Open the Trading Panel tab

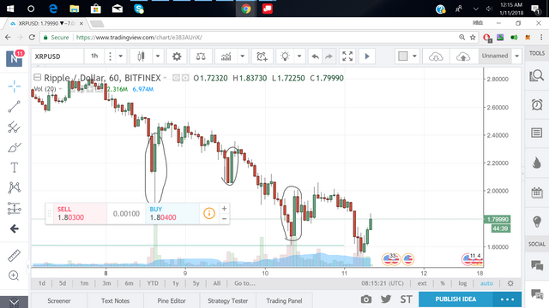pos(284,300)
